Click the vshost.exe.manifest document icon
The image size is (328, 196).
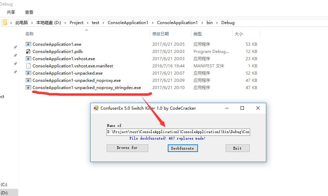[x=28, y=66]
